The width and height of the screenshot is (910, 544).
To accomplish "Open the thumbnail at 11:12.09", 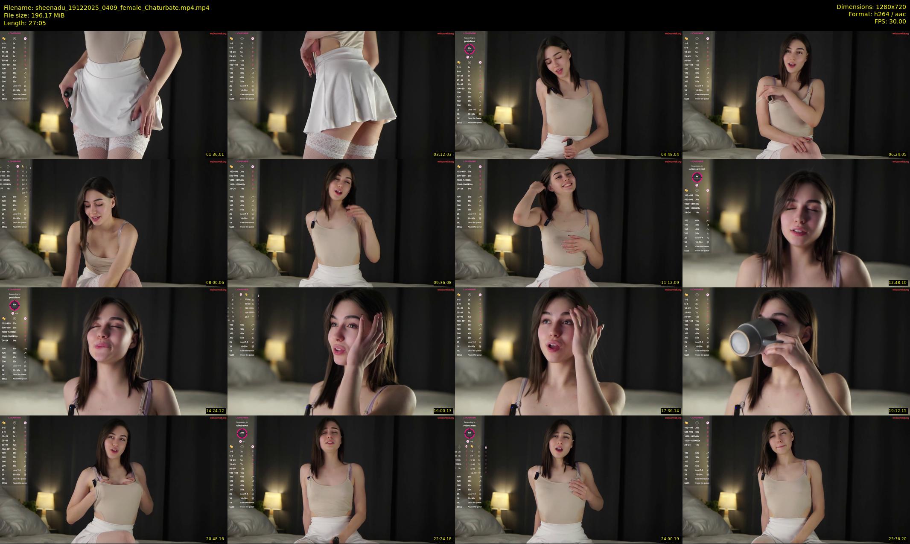I will (x=569, y=223).
